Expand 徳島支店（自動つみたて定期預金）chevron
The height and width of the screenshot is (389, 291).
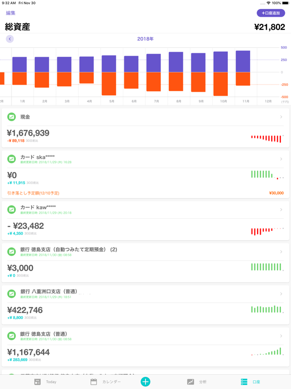pyautogui.click(x=281, y=252)
